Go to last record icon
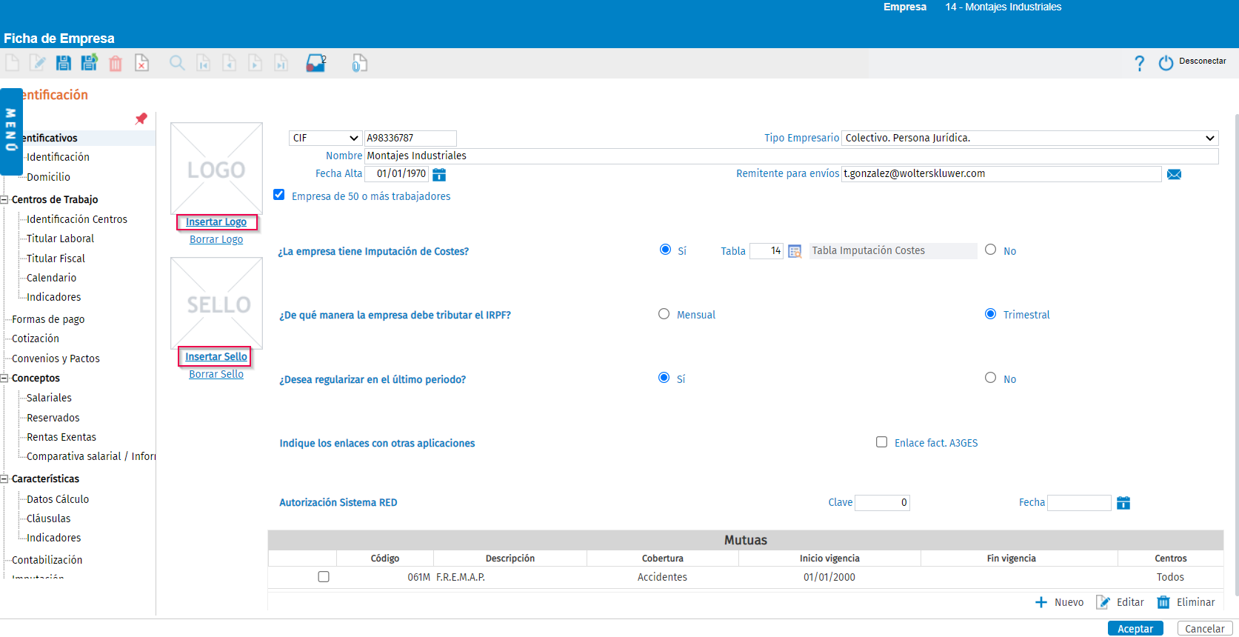Screen dimensions: 1239x637 [281, 63]
